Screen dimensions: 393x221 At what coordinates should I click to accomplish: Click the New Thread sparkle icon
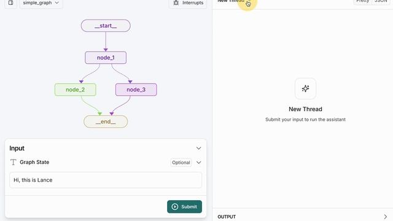(x=305, y=88)
